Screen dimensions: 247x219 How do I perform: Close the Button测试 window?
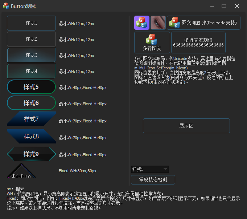pos(237,6)
